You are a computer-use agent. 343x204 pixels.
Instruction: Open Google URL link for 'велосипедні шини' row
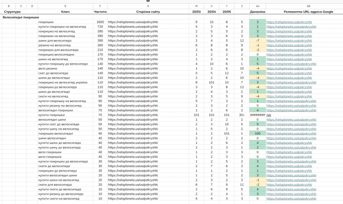click(291, 119)
